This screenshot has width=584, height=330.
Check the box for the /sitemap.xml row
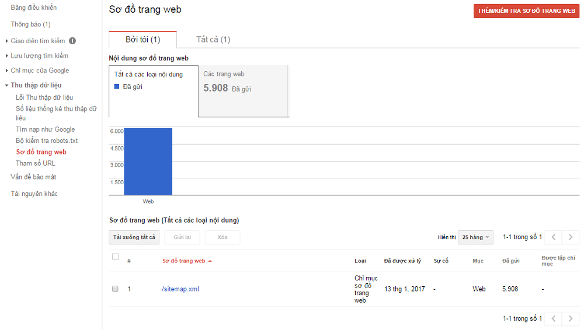coord(115,289)
